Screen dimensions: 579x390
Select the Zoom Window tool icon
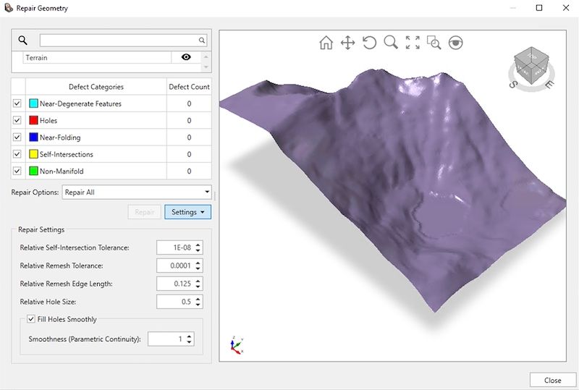click(434, 43)
